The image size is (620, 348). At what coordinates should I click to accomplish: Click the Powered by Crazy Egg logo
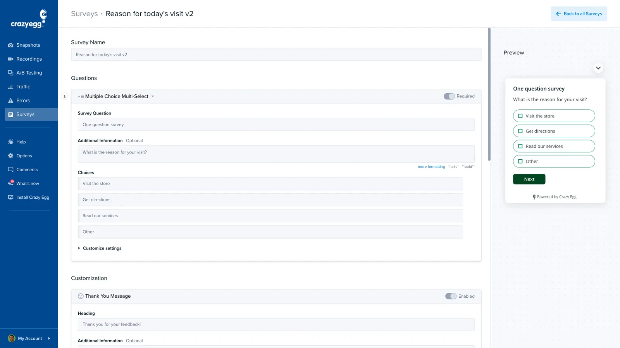pyautogui.click(x=534, y=197)
